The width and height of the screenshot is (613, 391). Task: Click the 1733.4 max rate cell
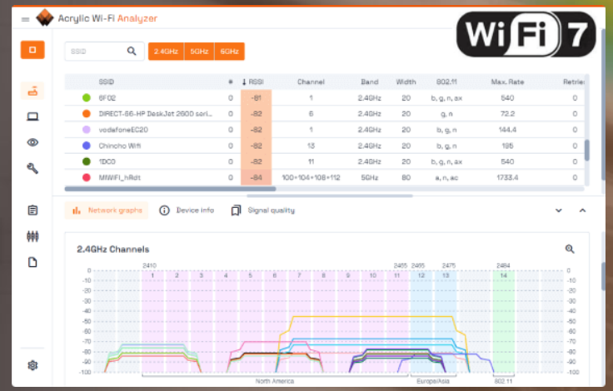pos(507,178)
